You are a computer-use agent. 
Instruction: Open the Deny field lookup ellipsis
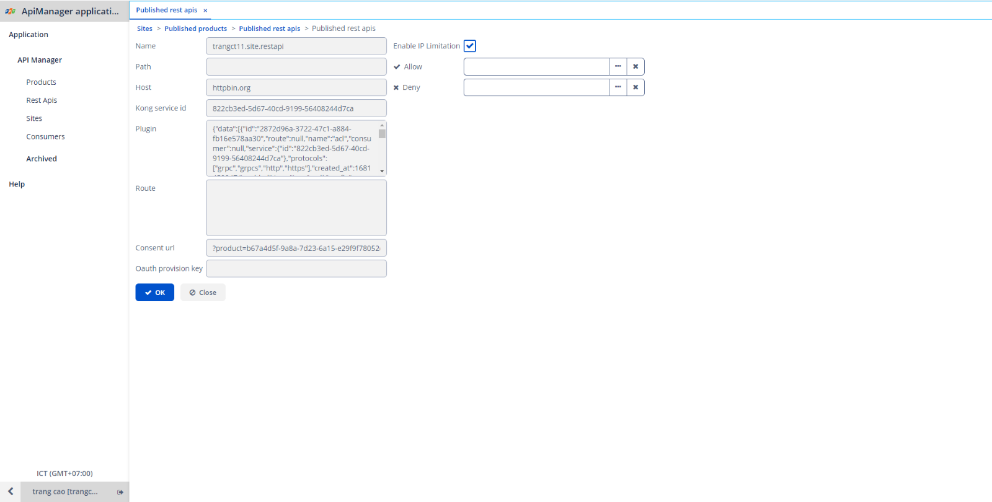click(x=618, y=87)
